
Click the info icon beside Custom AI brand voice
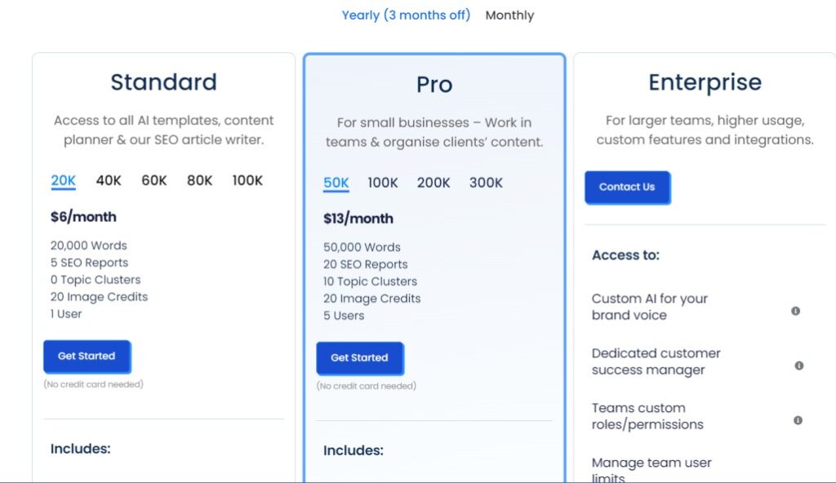click(798, 310)
